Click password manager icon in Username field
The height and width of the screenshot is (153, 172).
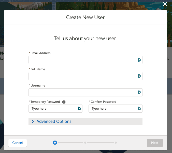[139, 92]
